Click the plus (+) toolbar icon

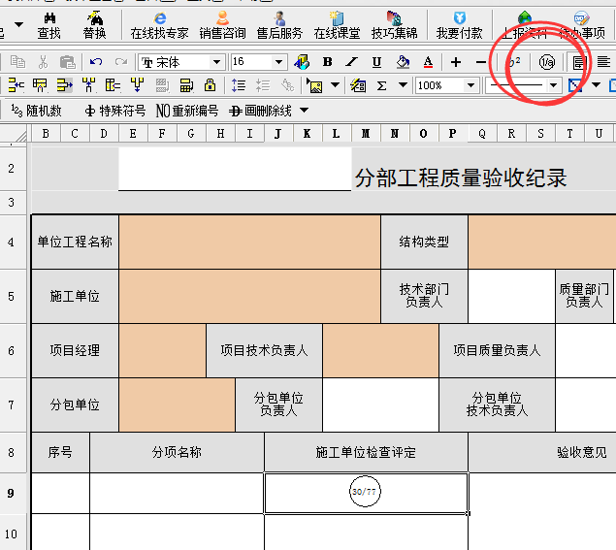pyautogui.click(x=456, y=62)
